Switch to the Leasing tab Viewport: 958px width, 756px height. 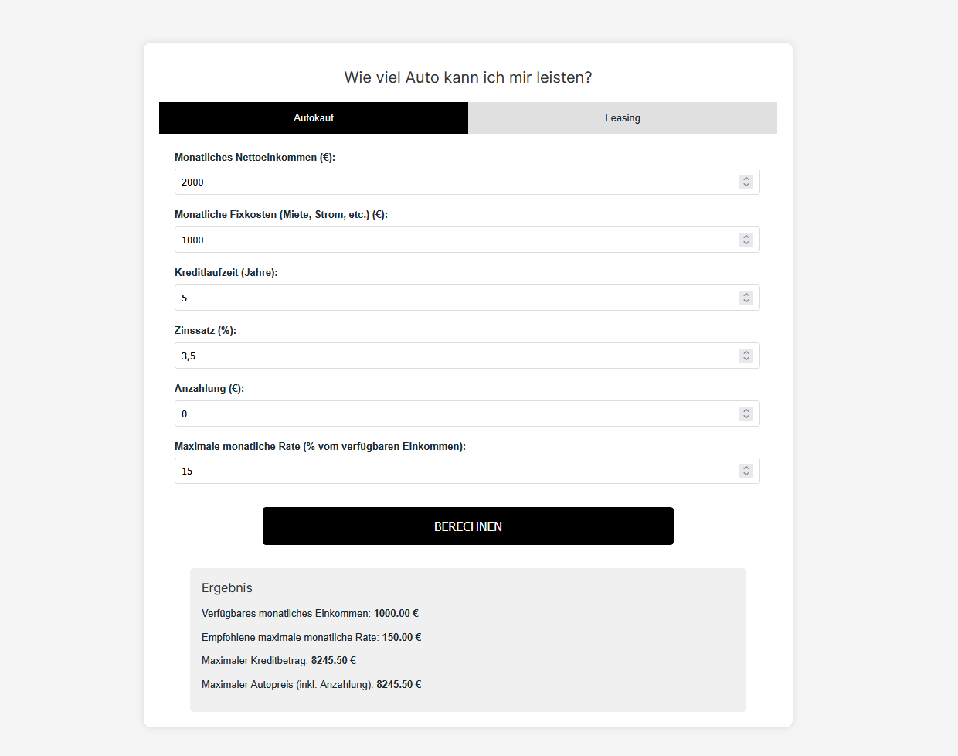pos(622,118)
